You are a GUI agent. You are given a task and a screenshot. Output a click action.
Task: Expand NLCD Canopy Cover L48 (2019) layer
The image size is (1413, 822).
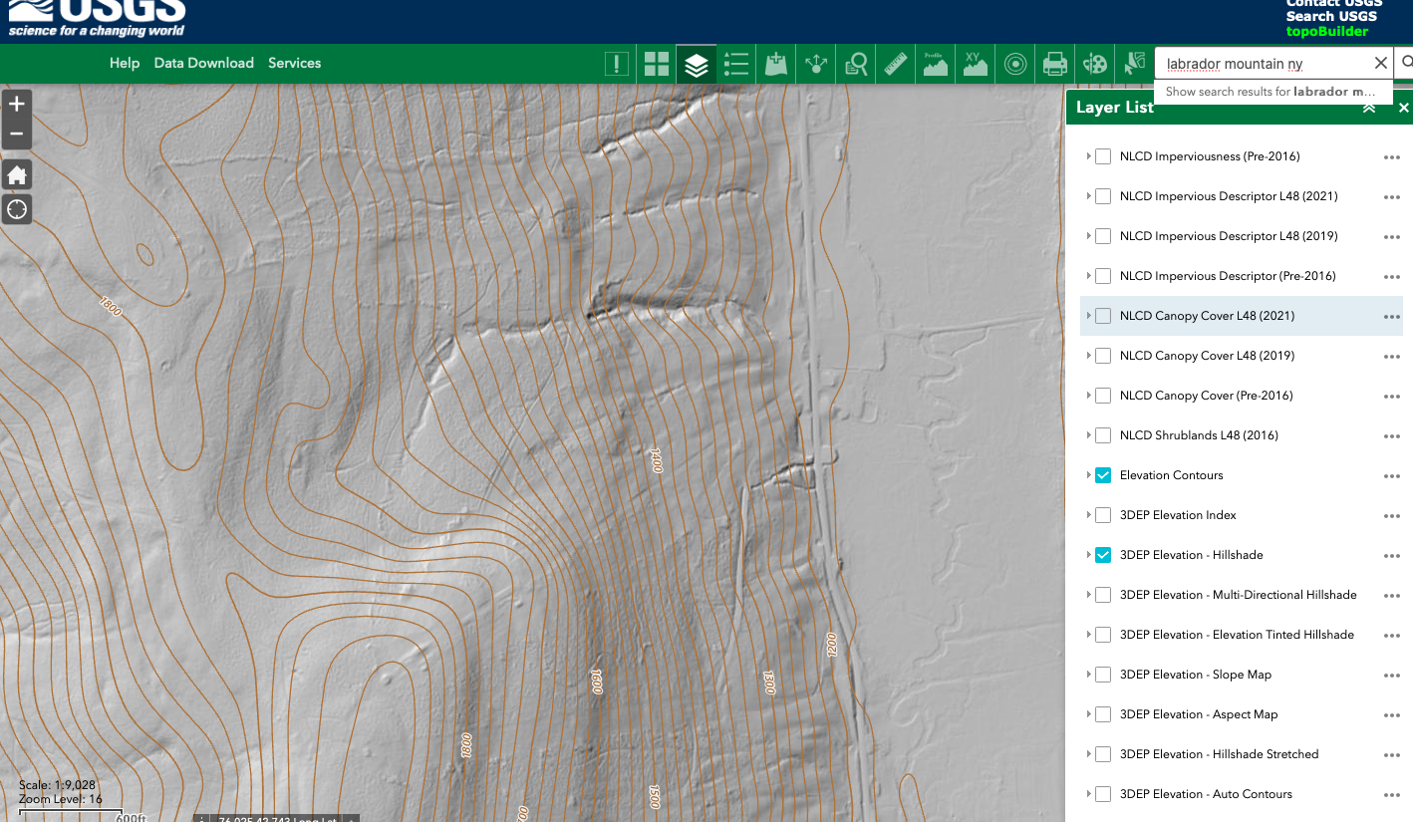pyautogui.click(x=1088, y=356)
